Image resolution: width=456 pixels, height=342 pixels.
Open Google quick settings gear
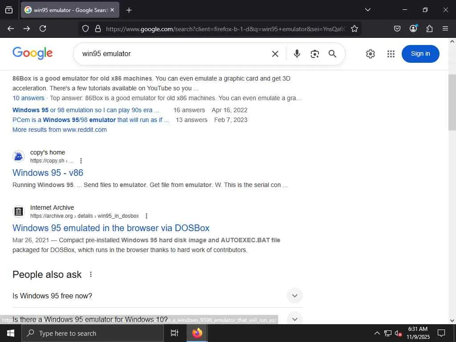[x=370, y=54]
